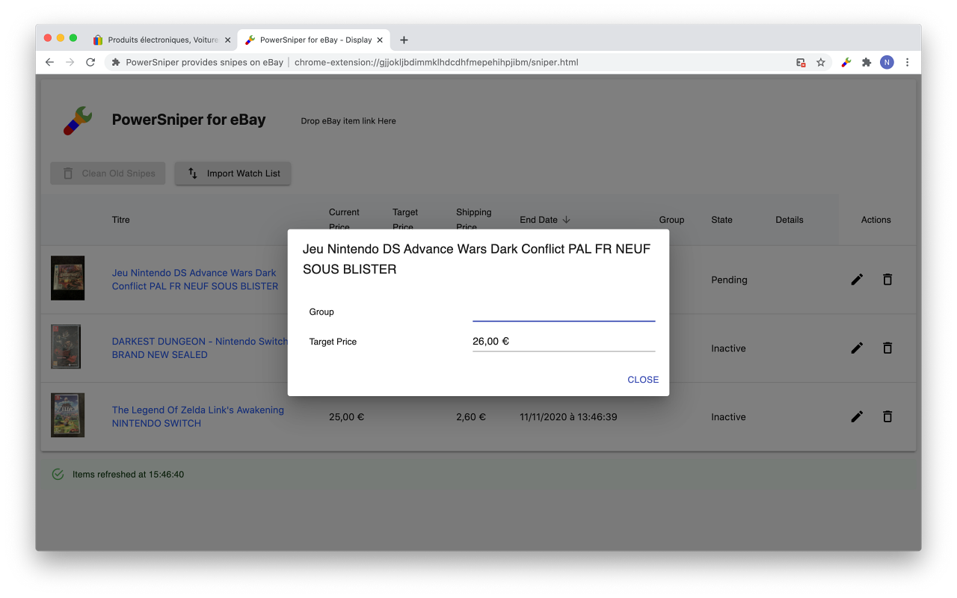Click the Shipping Price column header
This screenshot has height=598, width=957.
[474, 220]
